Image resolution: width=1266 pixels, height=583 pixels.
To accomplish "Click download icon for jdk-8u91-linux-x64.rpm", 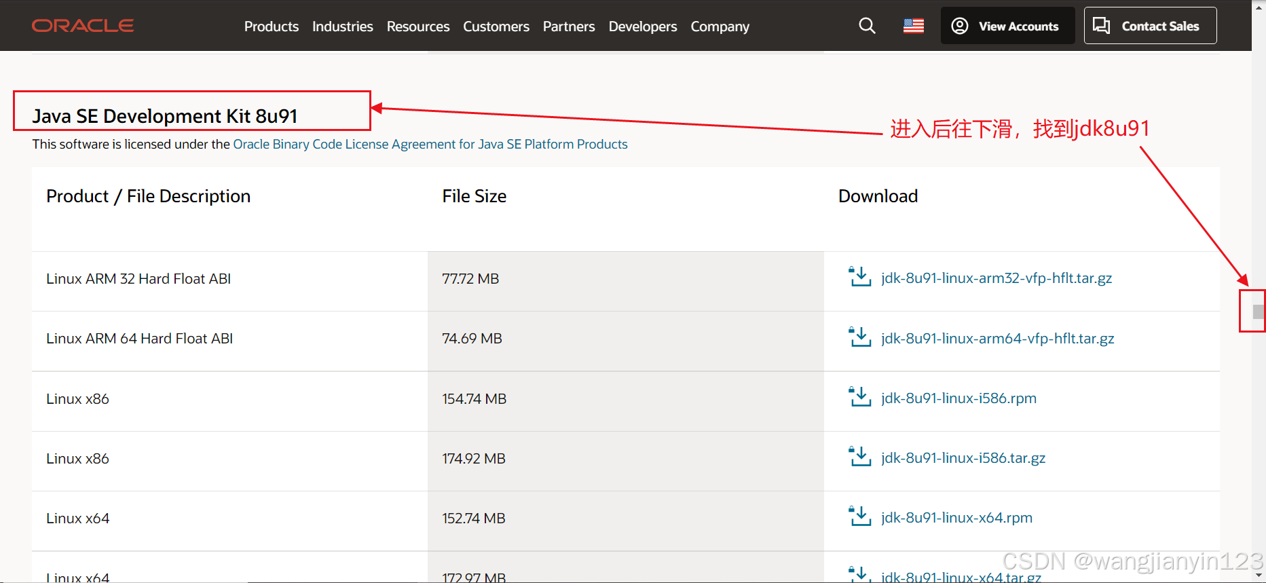I will [x=860, y=516].
